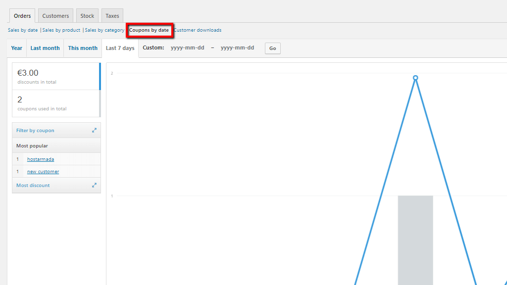Expand the Filter by coupon section icon
The width and height of the screenshot is (507, 285).
point(94,131)
